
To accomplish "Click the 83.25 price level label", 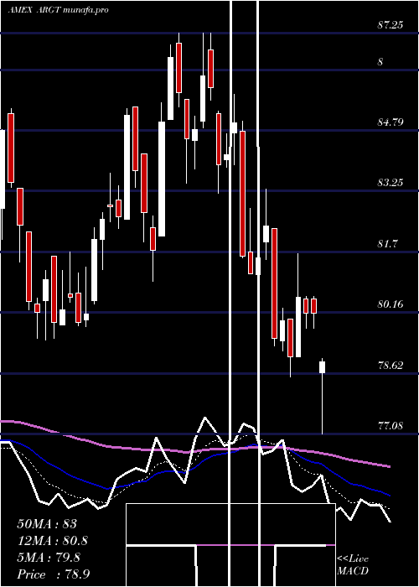I will click(x=391, y=182).
